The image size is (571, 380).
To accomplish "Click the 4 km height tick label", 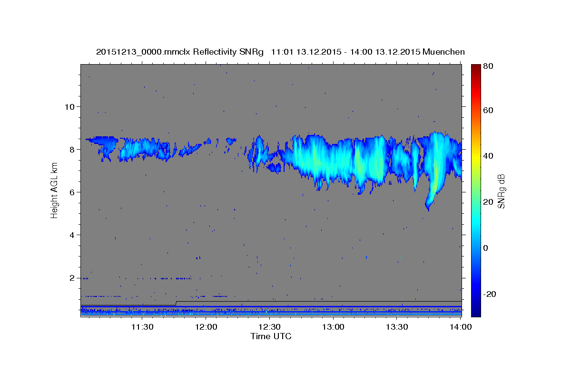I will coord(73,235).
